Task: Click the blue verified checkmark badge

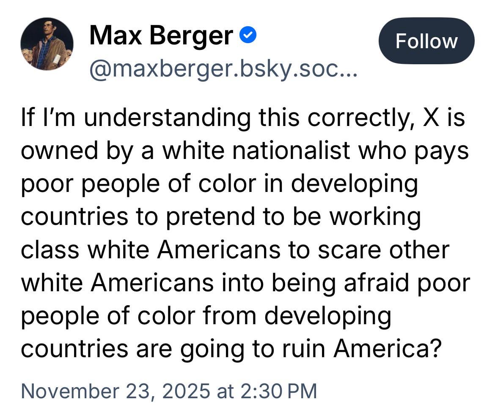Action: pos(247,36)
